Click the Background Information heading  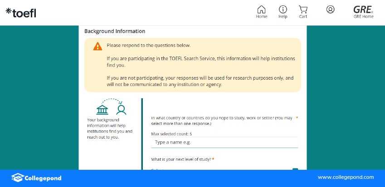(115, 31)
